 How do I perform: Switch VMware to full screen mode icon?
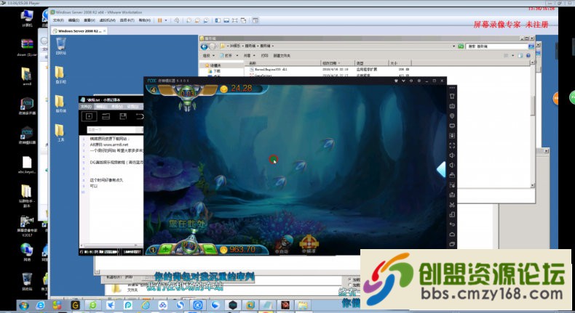tap(234, 20)
